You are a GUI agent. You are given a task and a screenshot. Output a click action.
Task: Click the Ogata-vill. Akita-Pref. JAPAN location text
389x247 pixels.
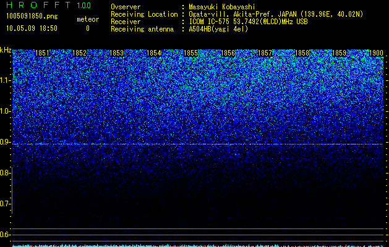point(276,14)
